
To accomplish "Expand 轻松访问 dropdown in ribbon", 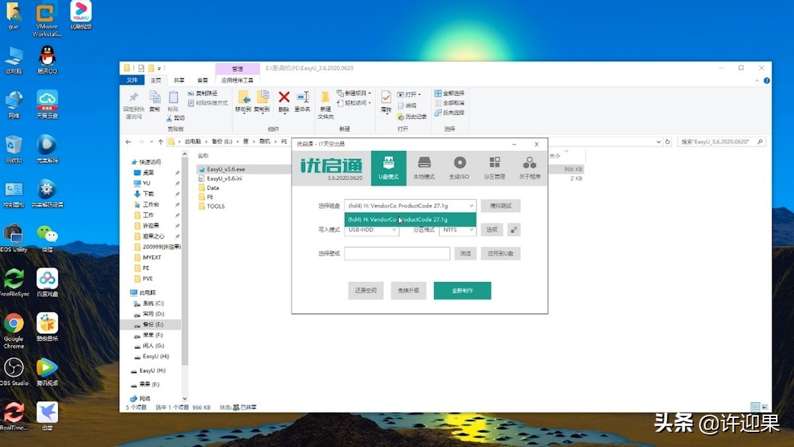I will [354, 103].
